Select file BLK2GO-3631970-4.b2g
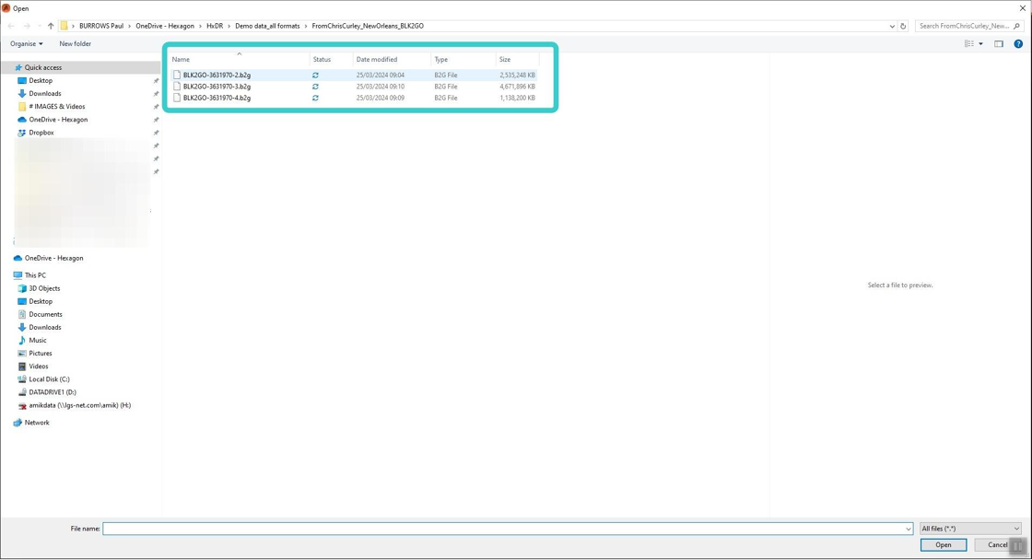The width and height of the screenshot is (1032, 559). click(x=217, y=98)
